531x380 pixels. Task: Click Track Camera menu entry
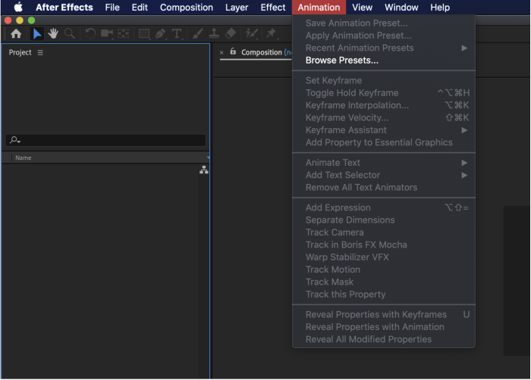pyautogui.click(x=384, y=232)
